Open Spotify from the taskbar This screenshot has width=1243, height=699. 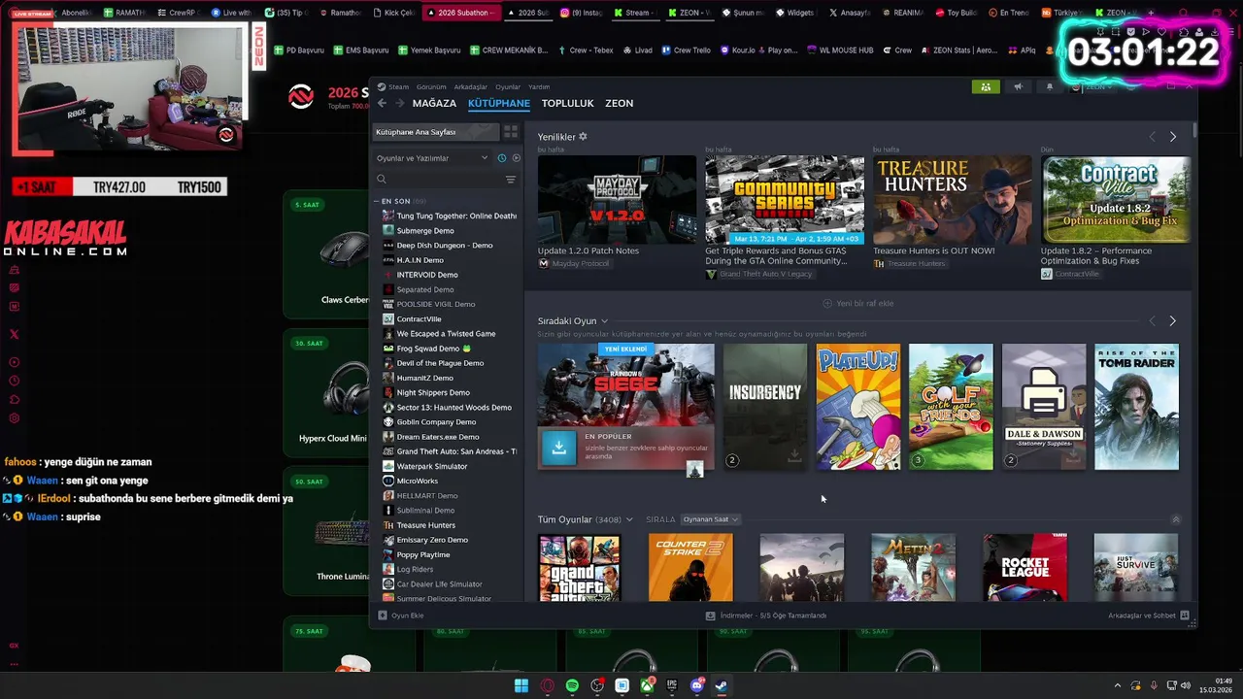[x=572, y=685]
